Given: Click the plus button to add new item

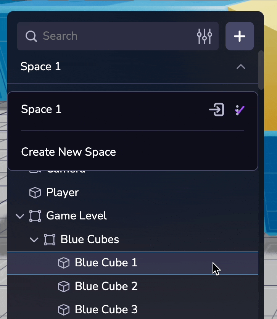Looking at the screenshot, I should click(x=240, y=36).
